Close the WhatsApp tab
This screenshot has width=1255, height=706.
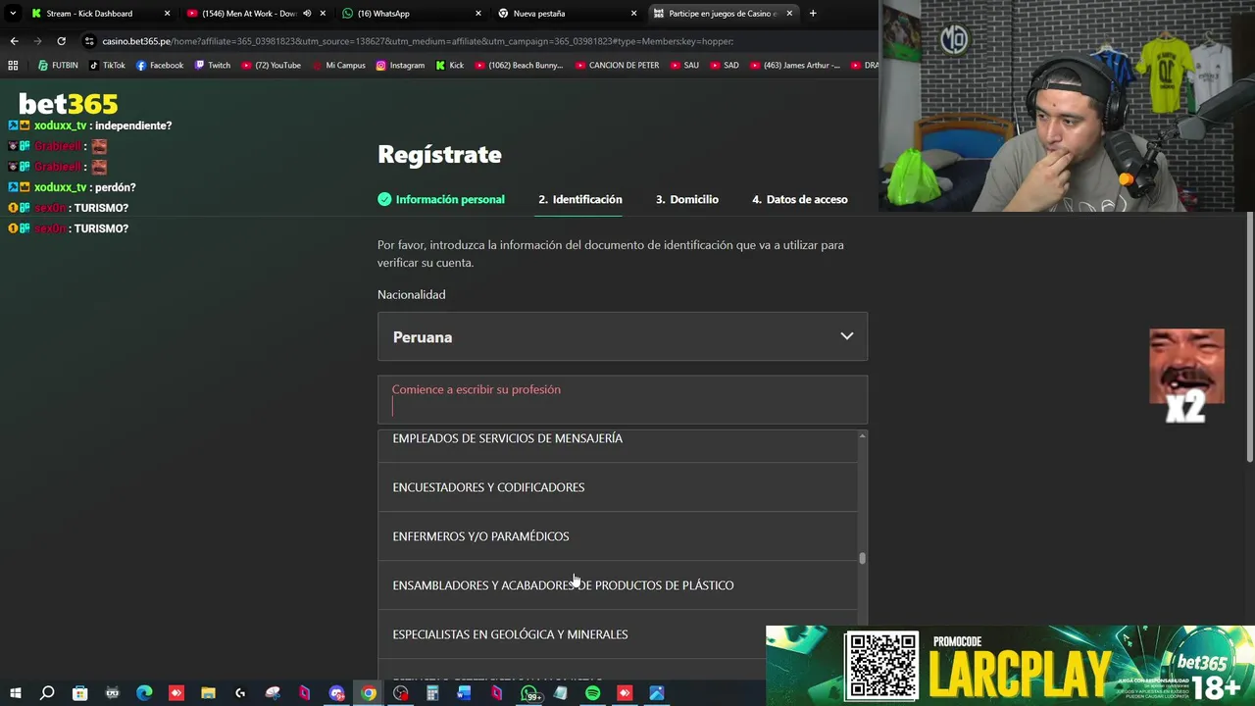[478, 14]
